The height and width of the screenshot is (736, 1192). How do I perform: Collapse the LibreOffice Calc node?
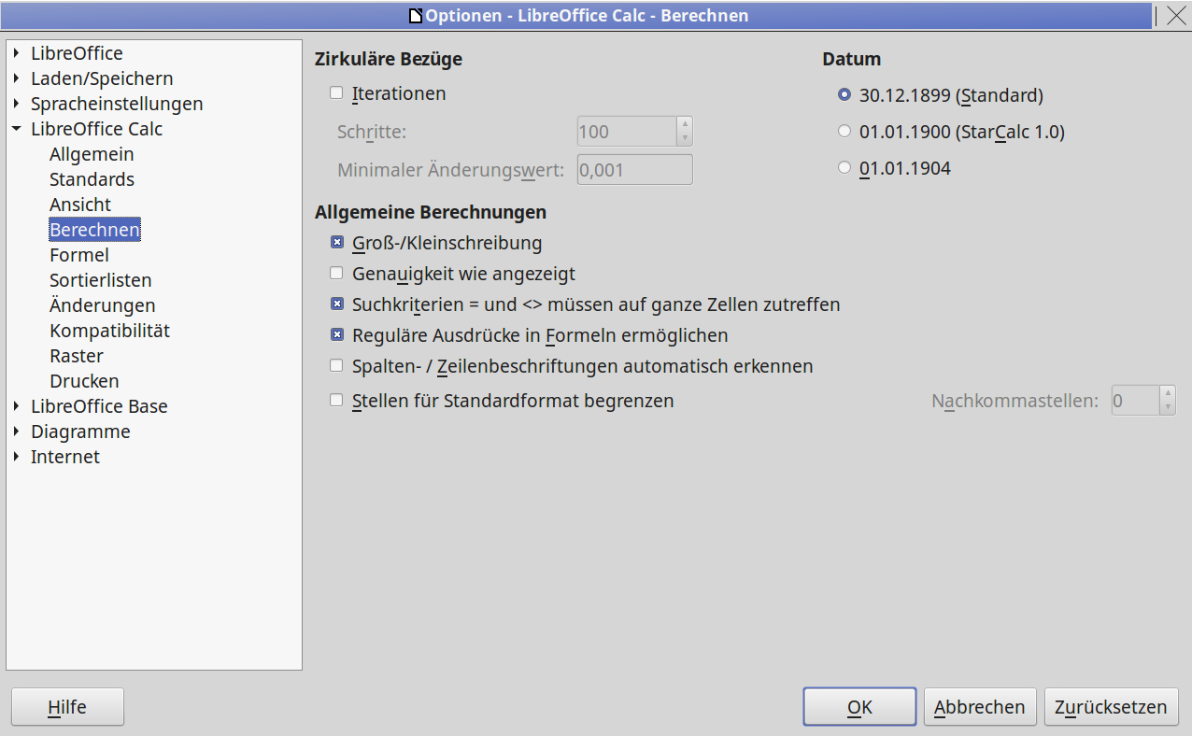tap(17, 129)
